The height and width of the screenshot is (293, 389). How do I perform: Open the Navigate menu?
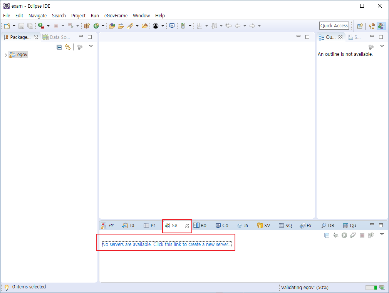tap(37, 16)
